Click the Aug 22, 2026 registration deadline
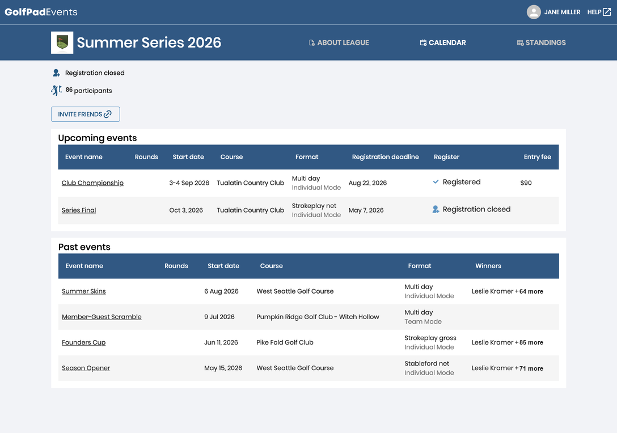The image size is (617, 433). [367, 183]
